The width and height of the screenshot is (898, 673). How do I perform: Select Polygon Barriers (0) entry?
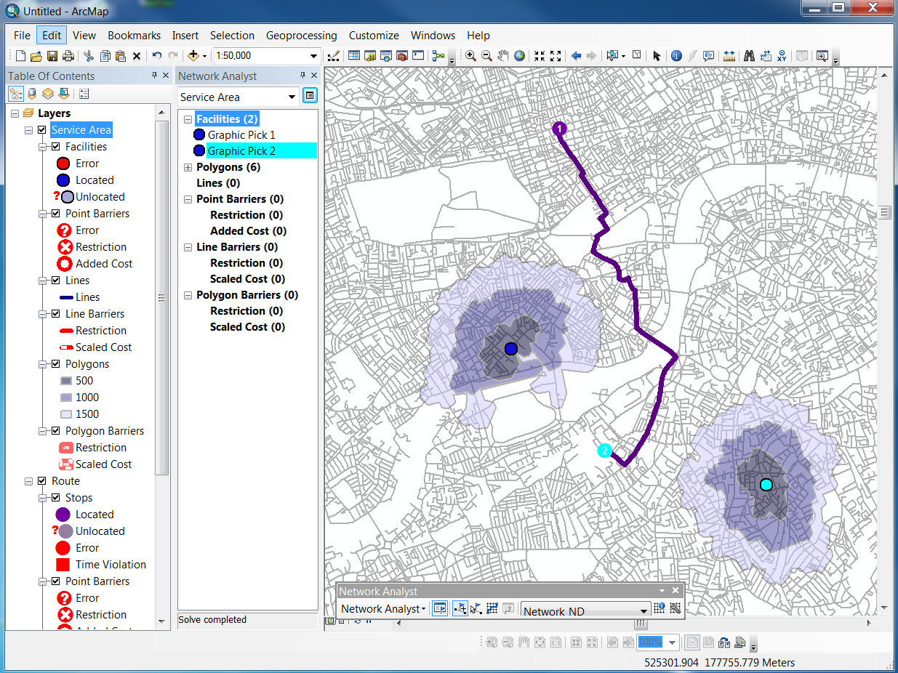point(247,295)
